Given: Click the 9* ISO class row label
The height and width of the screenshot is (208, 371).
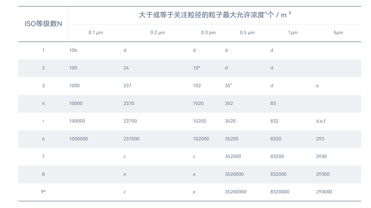Looking at the screenshot, I should point(43,192).
